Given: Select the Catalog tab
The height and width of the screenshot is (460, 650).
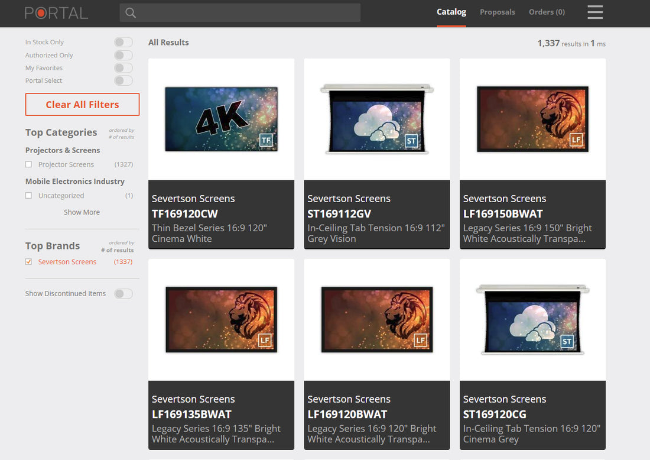Looking at the screenshot, I should 451,12.
